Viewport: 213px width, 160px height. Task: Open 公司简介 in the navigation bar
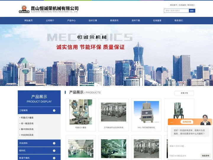50,20
